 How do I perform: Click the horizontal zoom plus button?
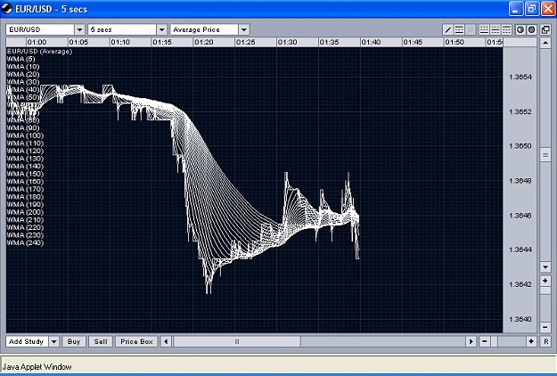531,341
